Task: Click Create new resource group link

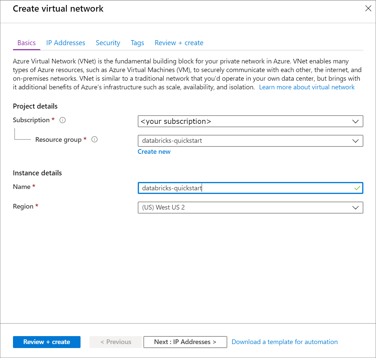Action: click(x=154, y=152)
